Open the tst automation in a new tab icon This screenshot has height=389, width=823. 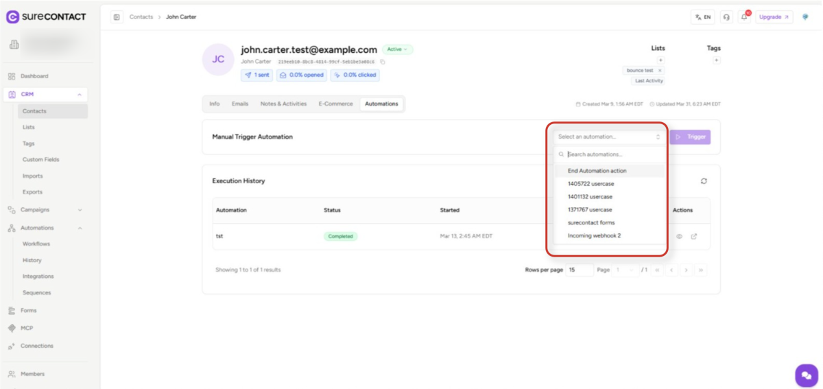click(x=694, y=236)
